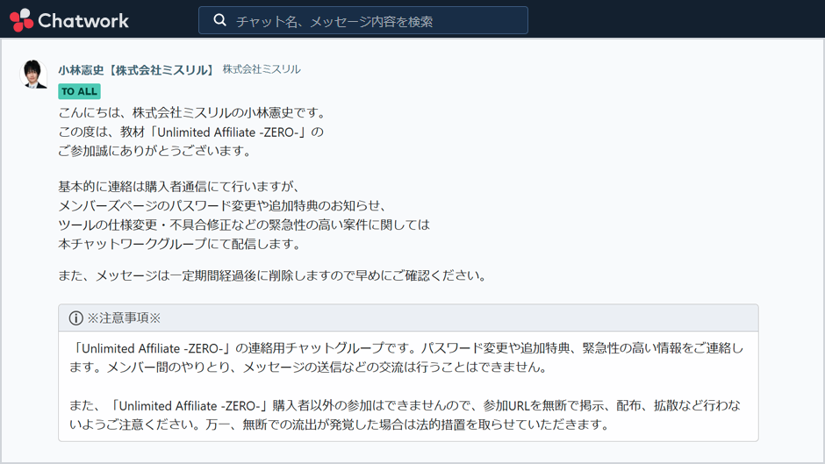
Task: Click the gray 株式会社ミスリル organization label
Action: click(262, 69)
